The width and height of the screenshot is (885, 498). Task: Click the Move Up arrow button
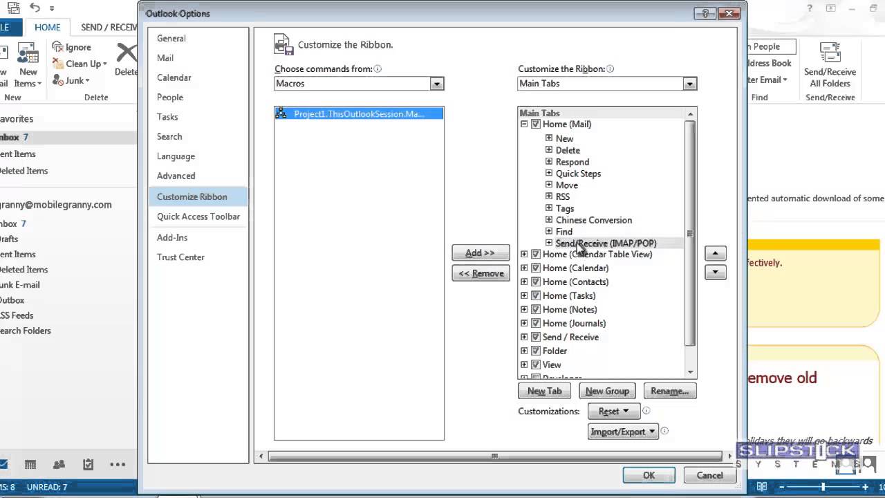point(716,253)
